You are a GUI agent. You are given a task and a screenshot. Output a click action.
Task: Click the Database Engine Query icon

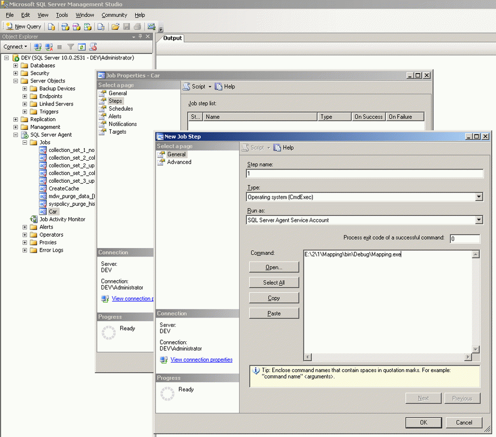tap(51, 26)
